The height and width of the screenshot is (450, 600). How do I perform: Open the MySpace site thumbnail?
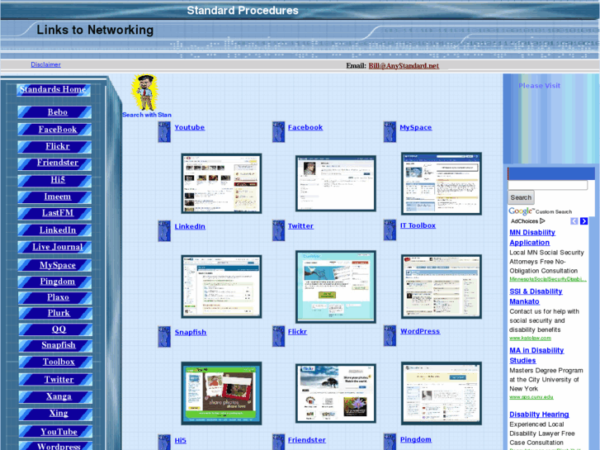coord(442,183)
